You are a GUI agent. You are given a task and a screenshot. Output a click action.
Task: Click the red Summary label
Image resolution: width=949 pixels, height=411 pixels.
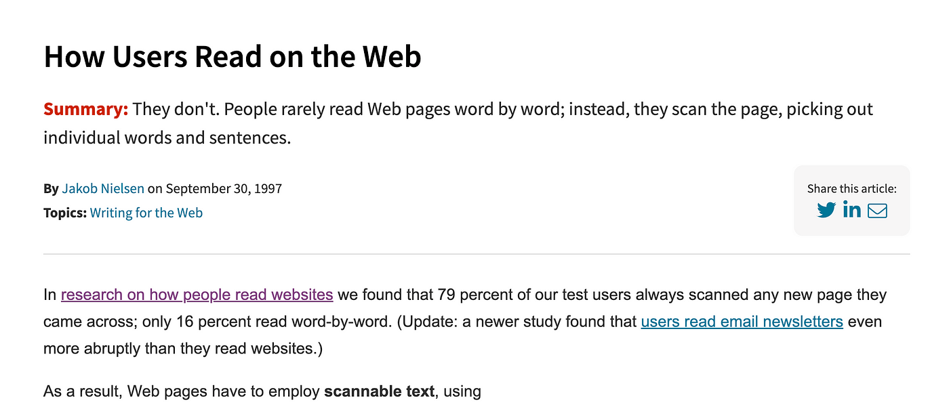pos(86,109)
